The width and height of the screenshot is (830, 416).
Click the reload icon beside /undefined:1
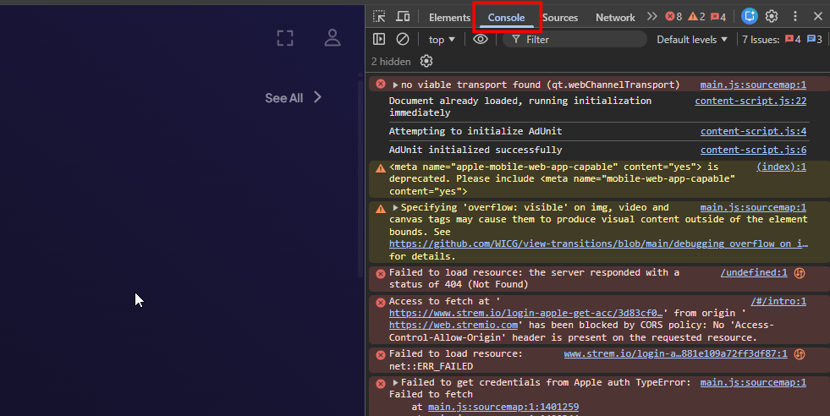(x=799, y=272)
